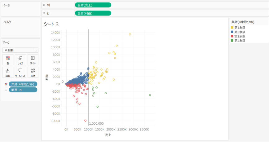Click the 売上 horizontal axis title

[x=108, y=135]
